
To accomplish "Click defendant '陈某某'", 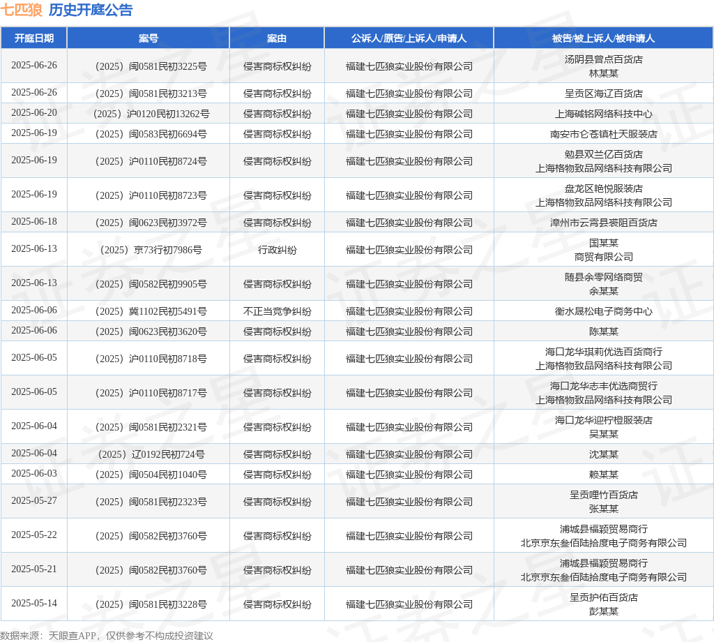I will pyautogui.click(x=603, y=331).
